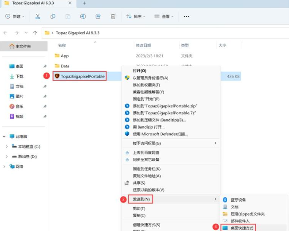Screen dimensions: 291x231
Task: Choose 桌面快捷方式 in Send to submenu
Action: click(x=242, y=228)
